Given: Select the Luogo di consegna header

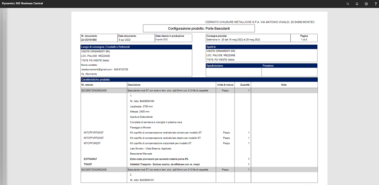Looking at the screenshot, I should click(x=136, y=47).
